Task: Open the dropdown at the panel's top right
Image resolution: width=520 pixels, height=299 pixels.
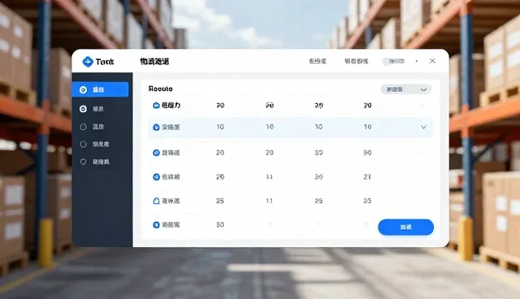Action: pos(405,89)
